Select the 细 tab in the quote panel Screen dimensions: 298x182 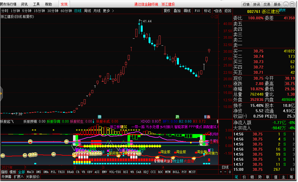tap(252, 177)
